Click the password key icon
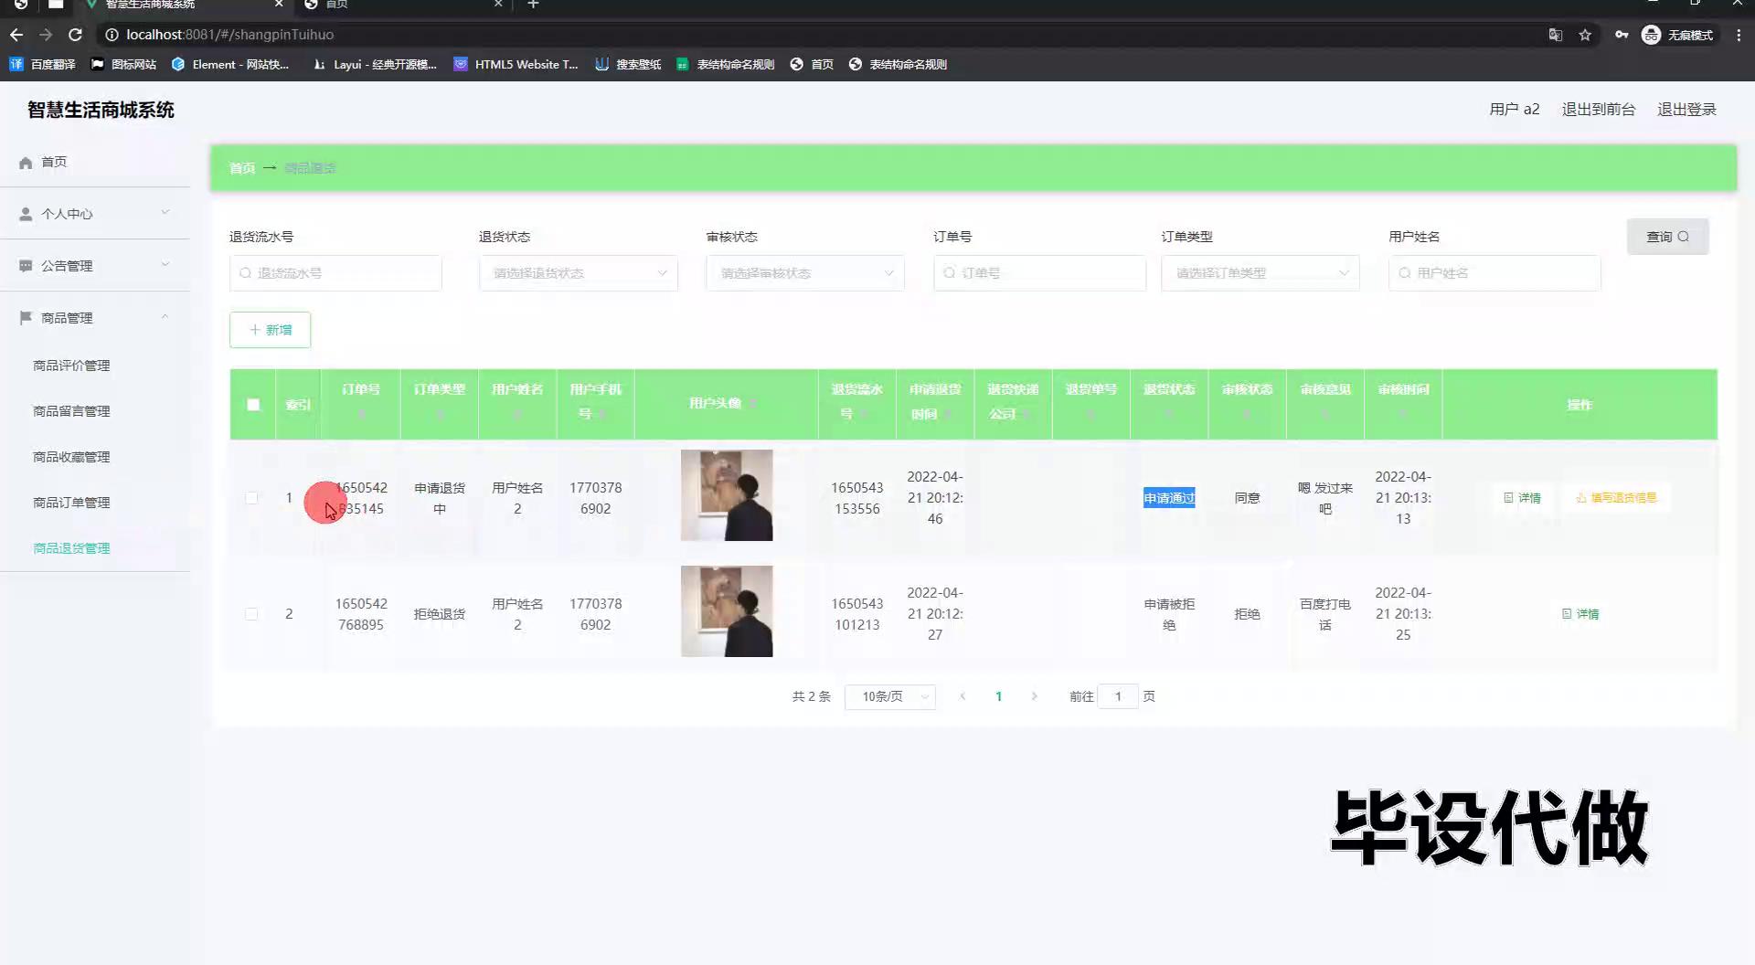The width and height of the screenshot is (1755, 965). (1621, 35)
